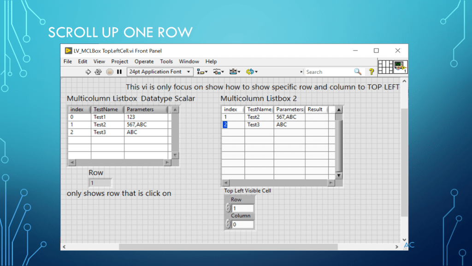Expand the Distribute Objects dropdown
The height and width of the screenshot is (266, 472).
(x=218, y=72)
